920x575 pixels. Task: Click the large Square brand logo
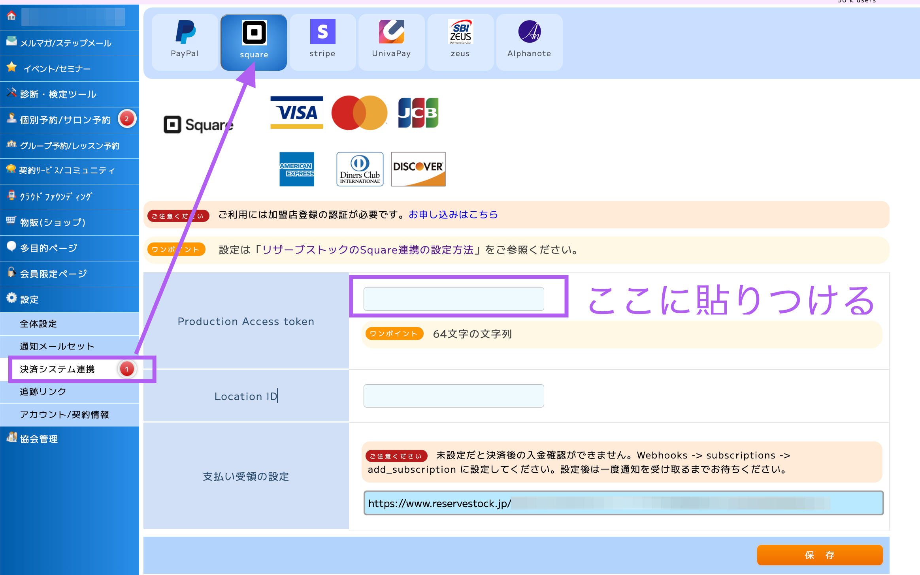point(198,125)
